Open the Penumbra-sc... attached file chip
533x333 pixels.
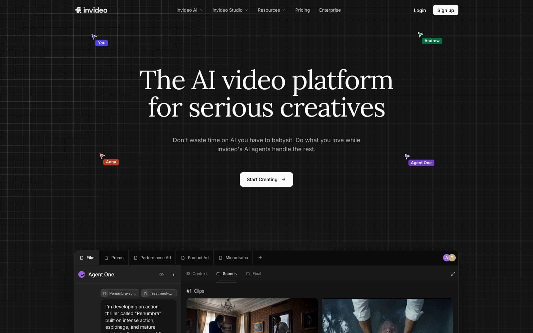pos(120,293)
